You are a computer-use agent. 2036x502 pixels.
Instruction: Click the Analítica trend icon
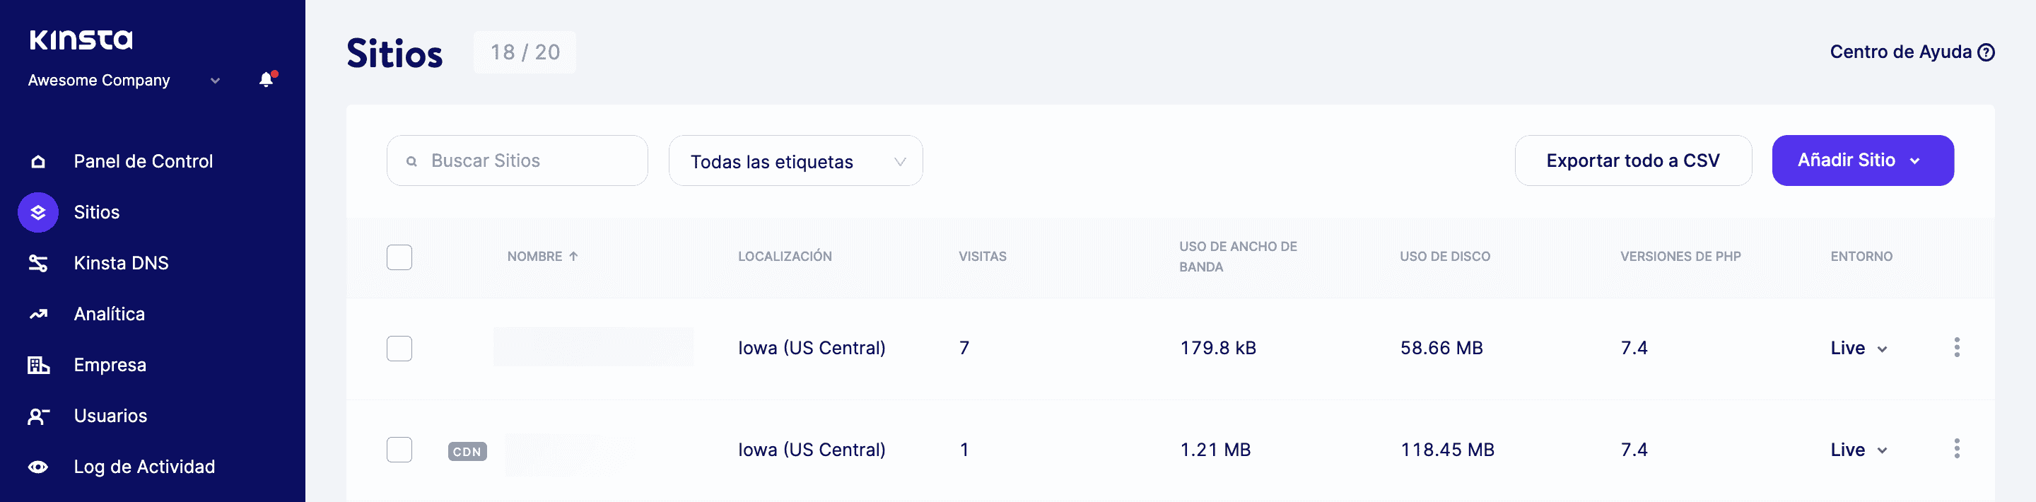point(38,315)
